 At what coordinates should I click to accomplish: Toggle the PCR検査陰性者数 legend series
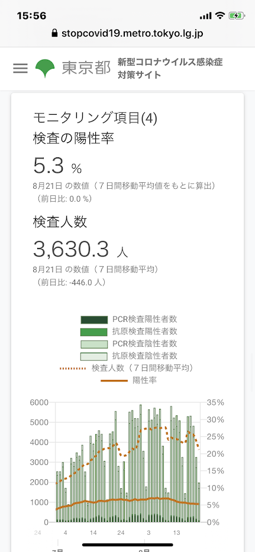(129, 344)
